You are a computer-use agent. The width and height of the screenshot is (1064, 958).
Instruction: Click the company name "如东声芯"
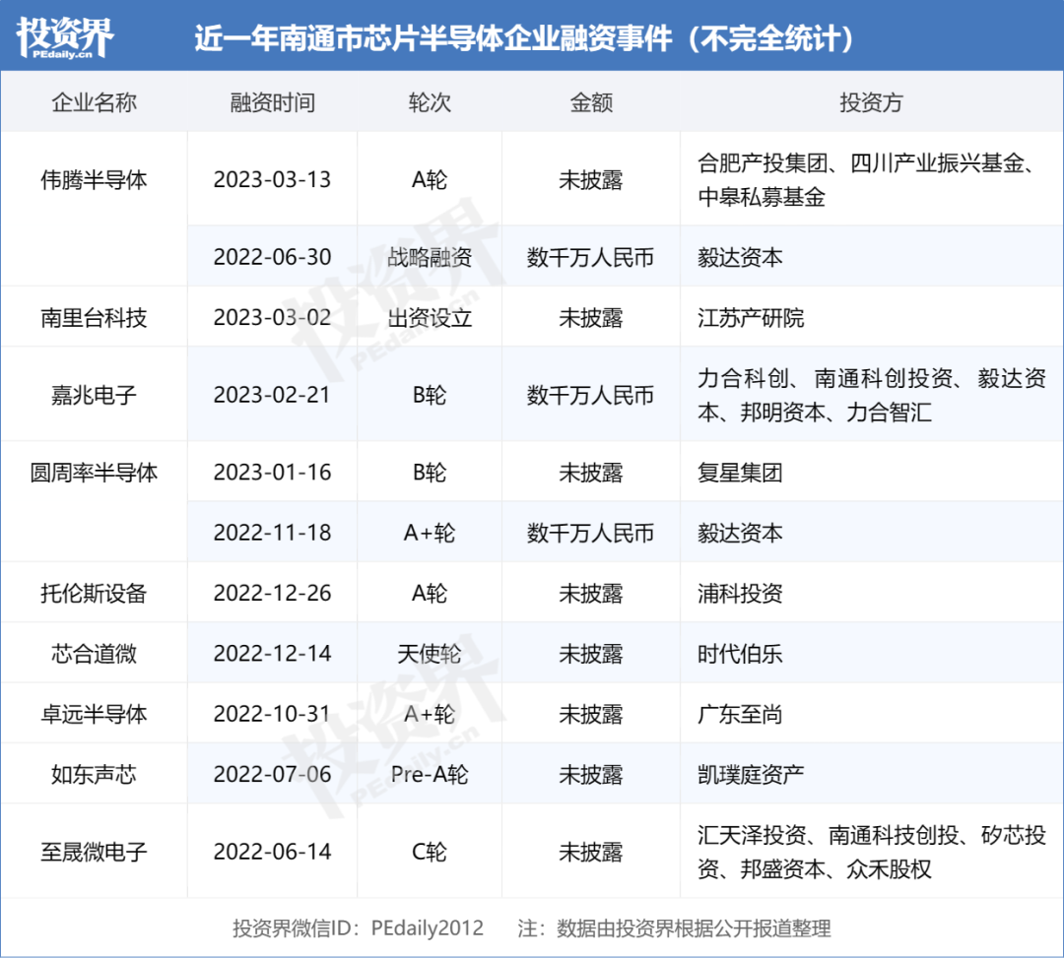click(x=94, y=774)
